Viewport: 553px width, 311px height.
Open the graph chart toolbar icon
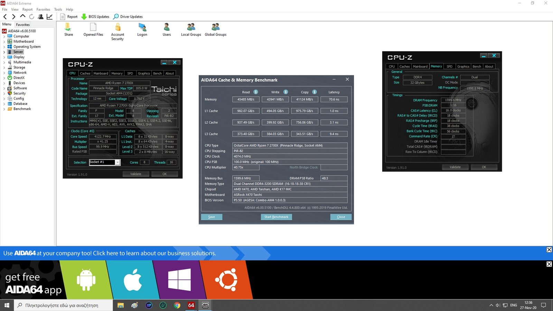(49, 17)
